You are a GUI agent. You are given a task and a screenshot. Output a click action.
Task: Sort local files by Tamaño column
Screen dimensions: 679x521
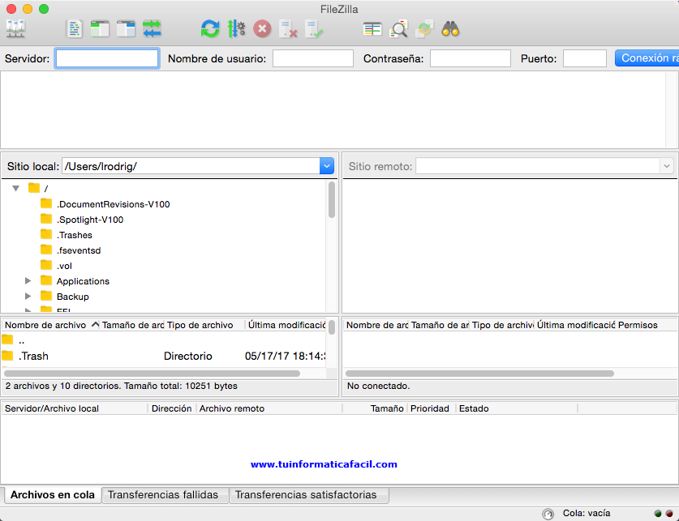click(x=132, y=325)
